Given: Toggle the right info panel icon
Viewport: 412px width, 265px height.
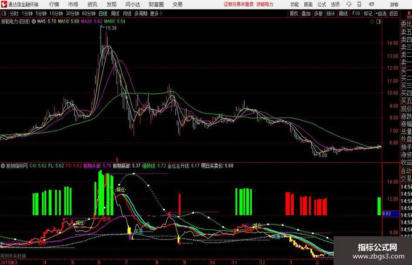Looking at the screenshot, I should 378,22.
